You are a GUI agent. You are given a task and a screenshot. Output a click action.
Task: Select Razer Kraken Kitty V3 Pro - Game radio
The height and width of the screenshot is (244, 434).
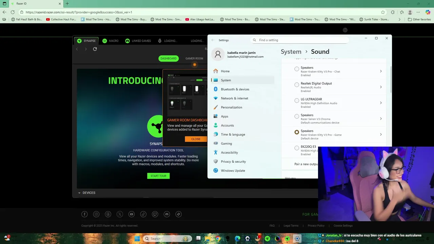(x=297, y=132)
